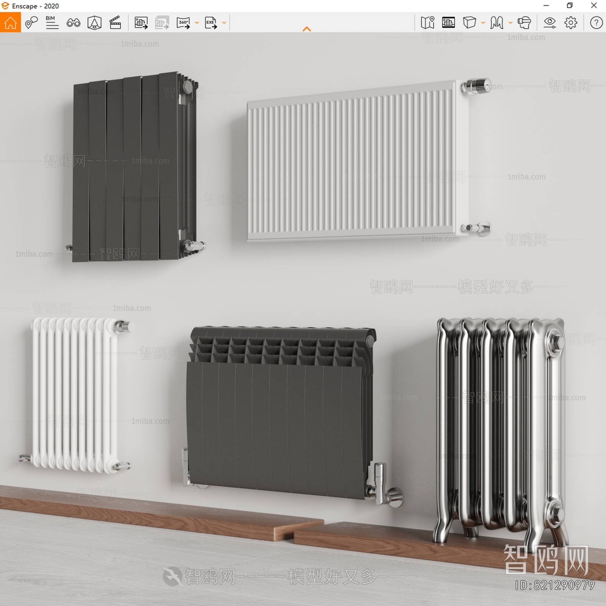Enable the VR headset mode
606x606 pixels.
tap(525, 23)
